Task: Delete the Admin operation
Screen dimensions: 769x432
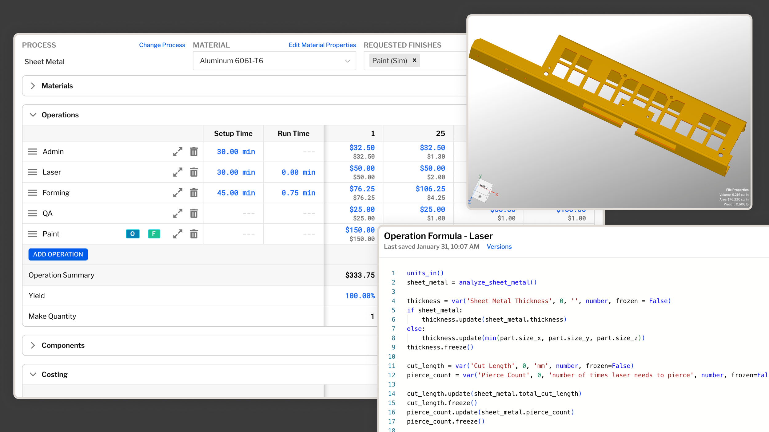Action: 194,151
